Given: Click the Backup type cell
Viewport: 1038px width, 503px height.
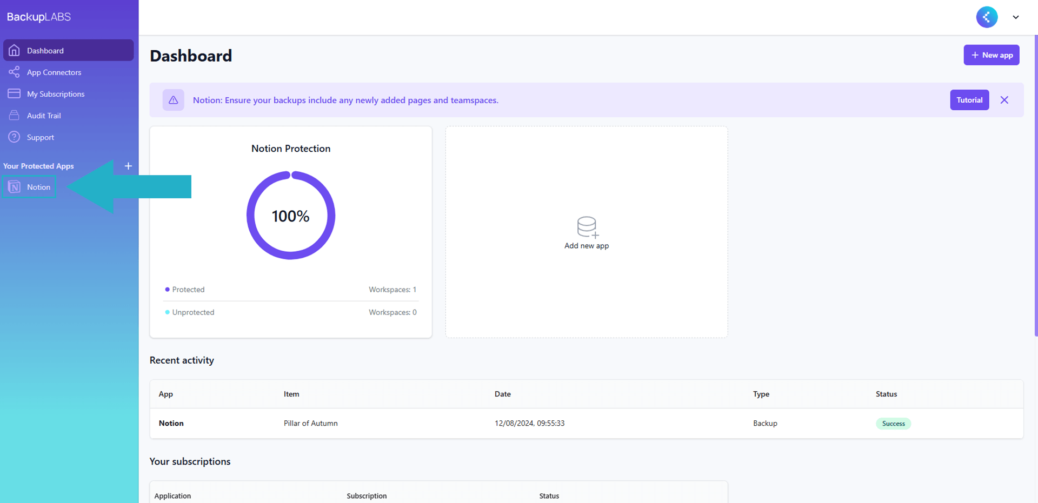Looking at the screenshot, I should tap(765, 423).
